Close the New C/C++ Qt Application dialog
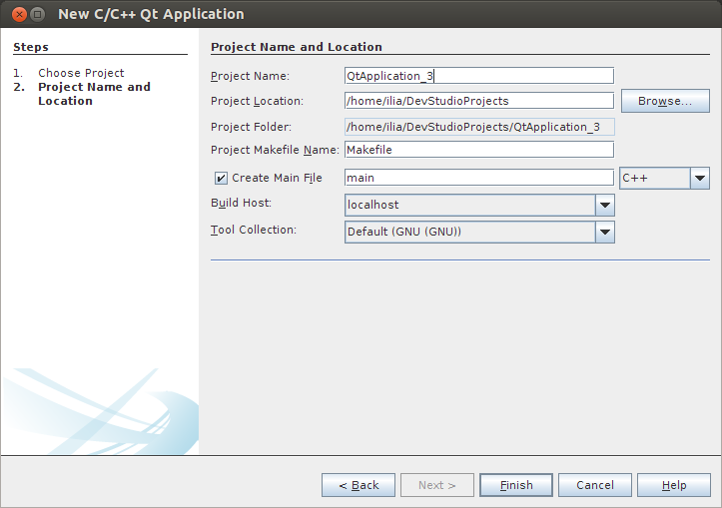The width and height of the screenshot is (722, 508). click(16, 15)
